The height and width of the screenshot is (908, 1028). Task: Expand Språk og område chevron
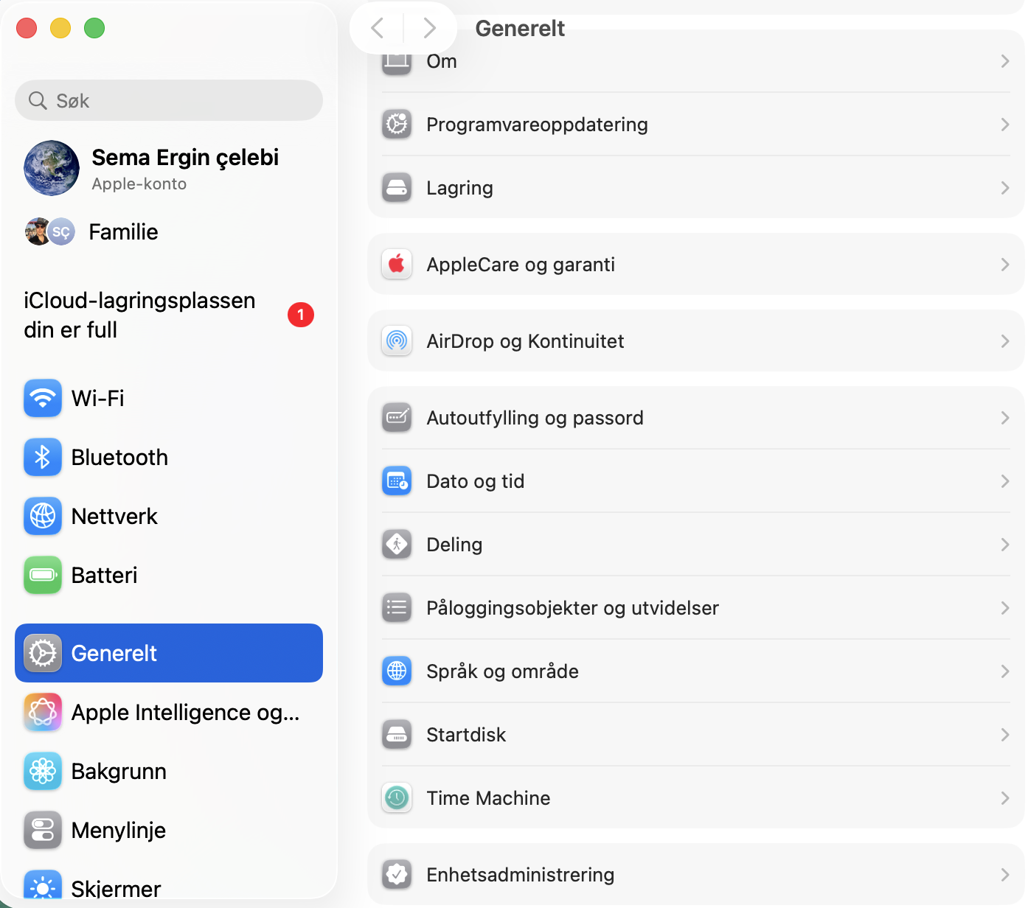pyautogui.click(x=1004, y=671)
